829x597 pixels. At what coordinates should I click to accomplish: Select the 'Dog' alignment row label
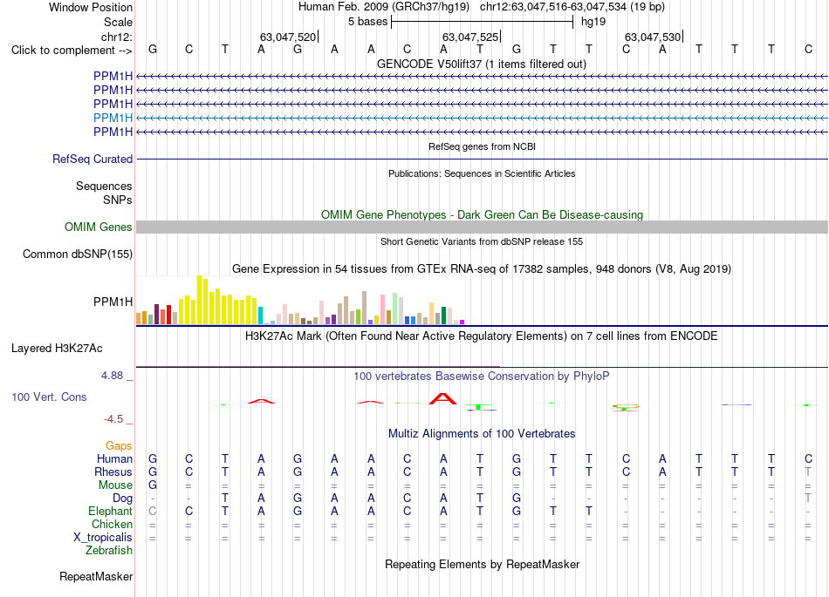[122, 499]
